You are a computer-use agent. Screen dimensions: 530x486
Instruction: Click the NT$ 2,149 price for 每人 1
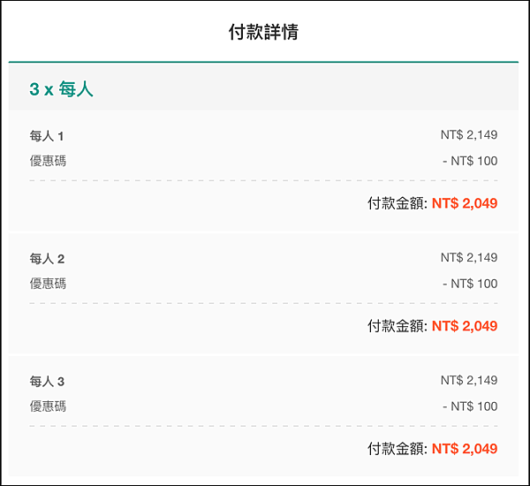click(469, 135)
